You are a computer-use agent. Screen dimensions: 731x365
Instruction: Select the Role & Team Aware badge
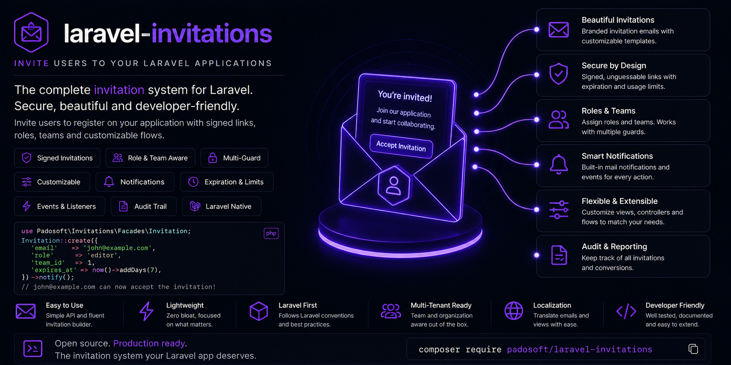click(x=150, y=158)
